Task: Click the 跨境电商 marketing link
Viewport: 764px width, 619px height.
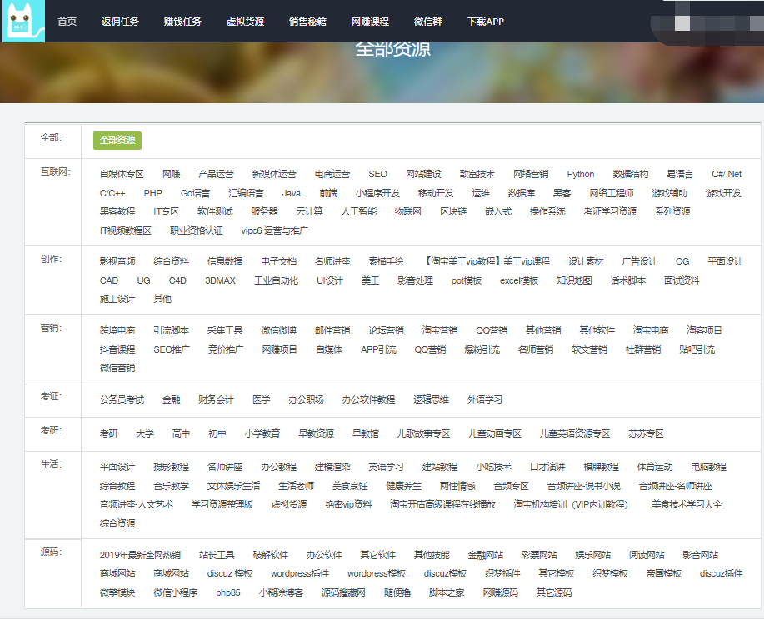Action: click(117, 330)
